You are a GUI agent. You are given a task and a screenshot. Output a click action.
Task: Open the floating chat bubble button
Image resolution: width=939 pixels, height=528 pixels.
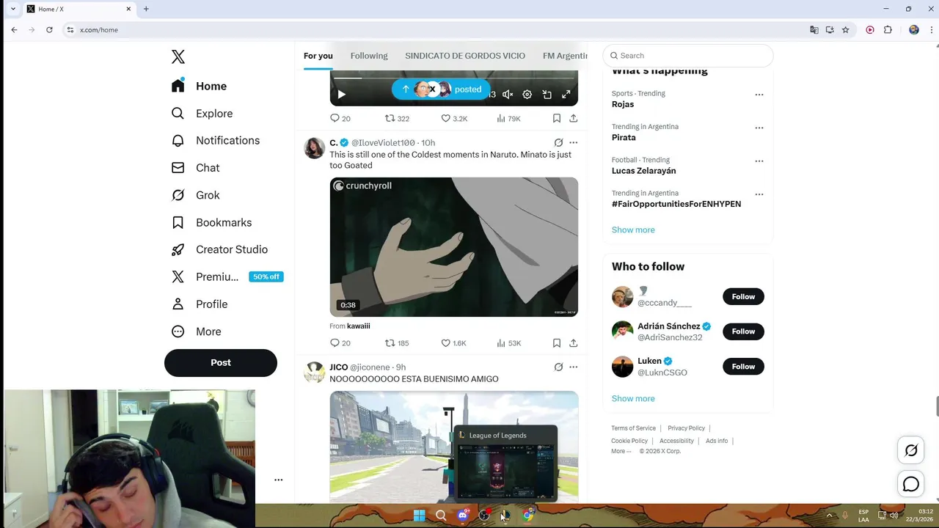[x=911, y=484]
